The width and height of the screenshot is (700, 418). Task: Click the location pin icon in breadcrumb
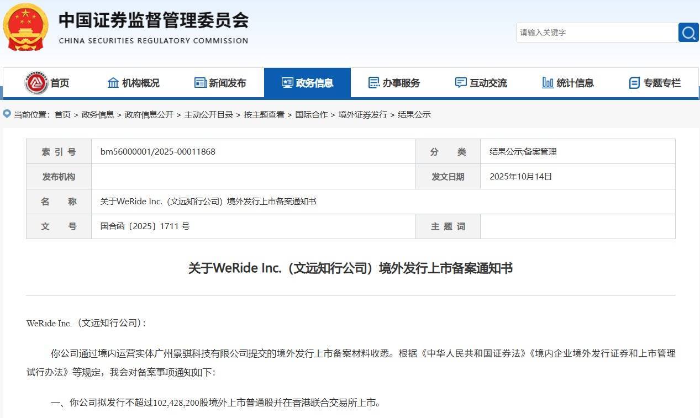pos(7,114)
